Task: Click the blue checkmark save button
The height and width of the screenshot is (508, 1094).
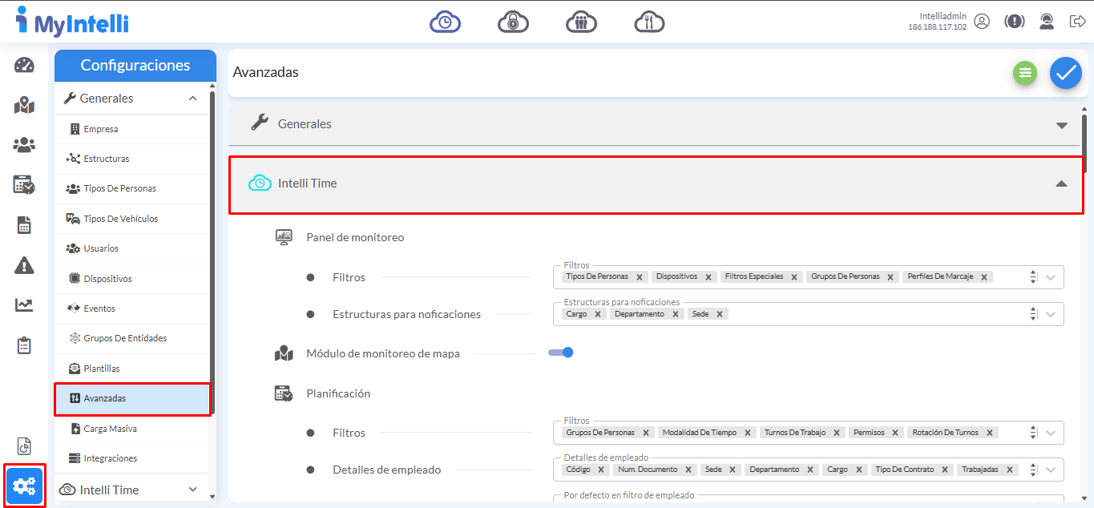Action: click(x=1065, y=73)
